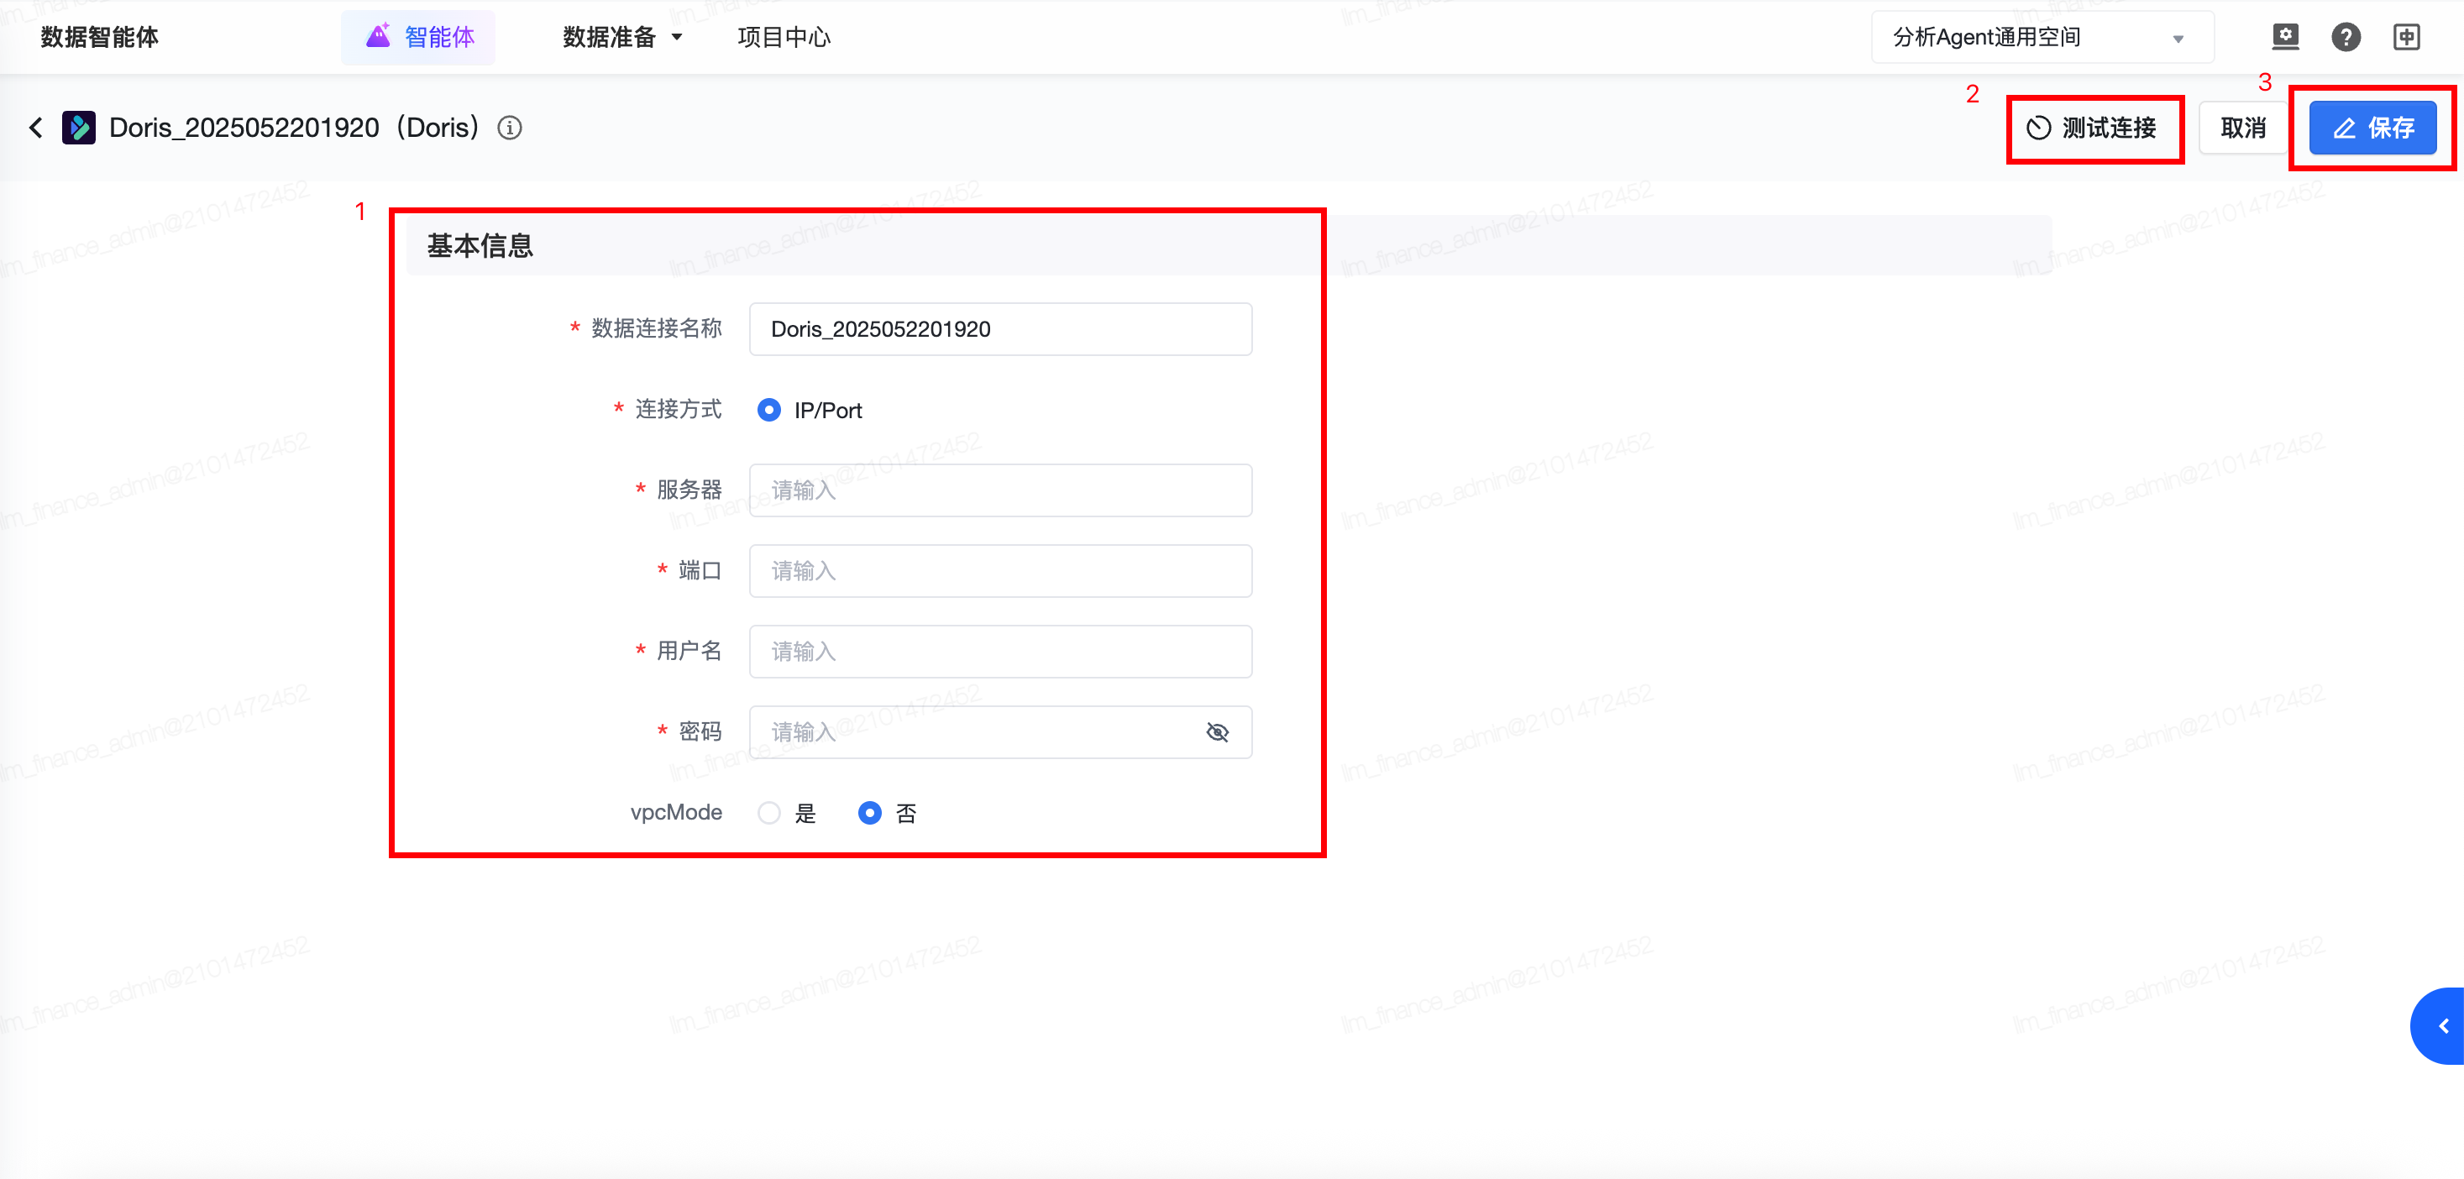Toggle password visibility eye icon
The width and height of the screenshot is (2464, 1179).
[x=1217, y=732]
